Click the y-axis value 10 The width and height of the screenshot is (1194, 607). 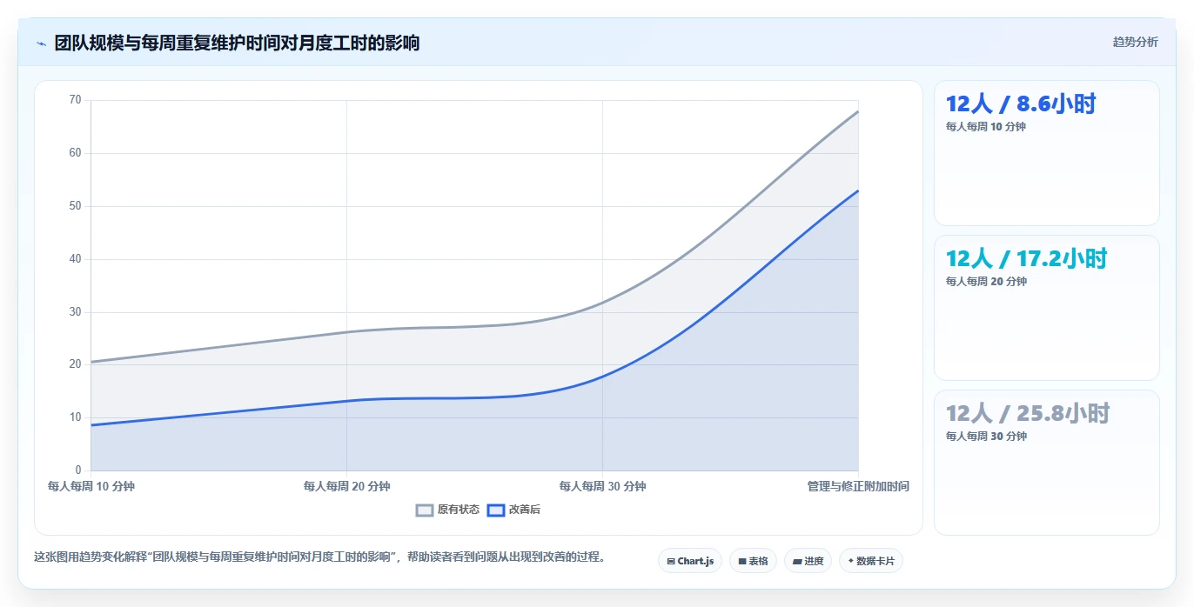tap(75, 417)
